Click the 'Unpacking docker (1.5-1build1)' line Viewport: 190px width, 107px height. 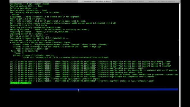pos(29,34)
